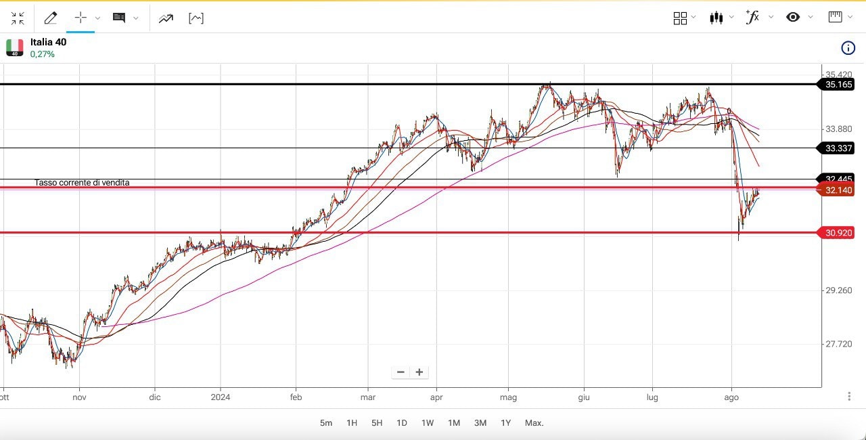Click the Italia 40 flag icon
This screenshot has height=440, width=866.
tap(15, 47)
